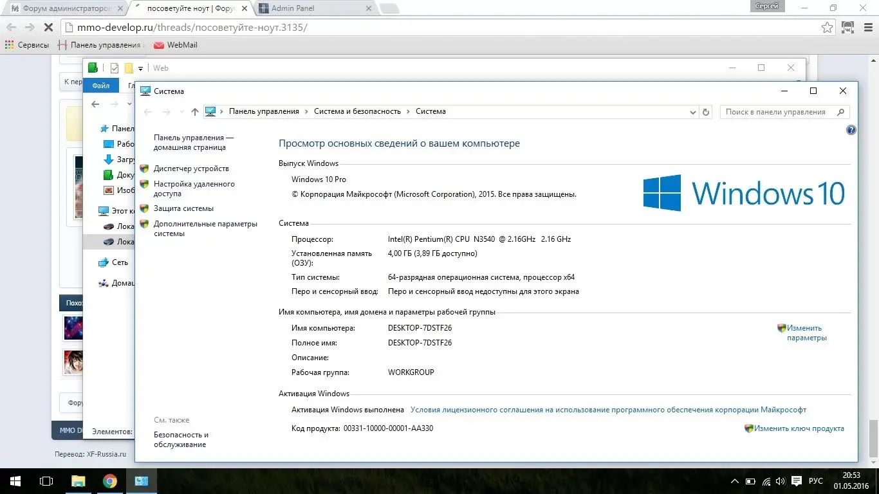879x494 pixels.
Task: Click Chrome icon on taskbar
Action: coord(109,481)
